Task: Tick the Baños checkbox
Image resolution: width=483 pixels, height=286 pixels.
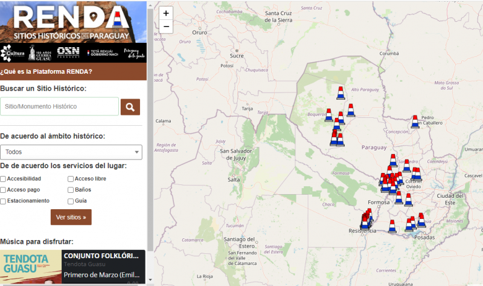Action: pos(71,190)
